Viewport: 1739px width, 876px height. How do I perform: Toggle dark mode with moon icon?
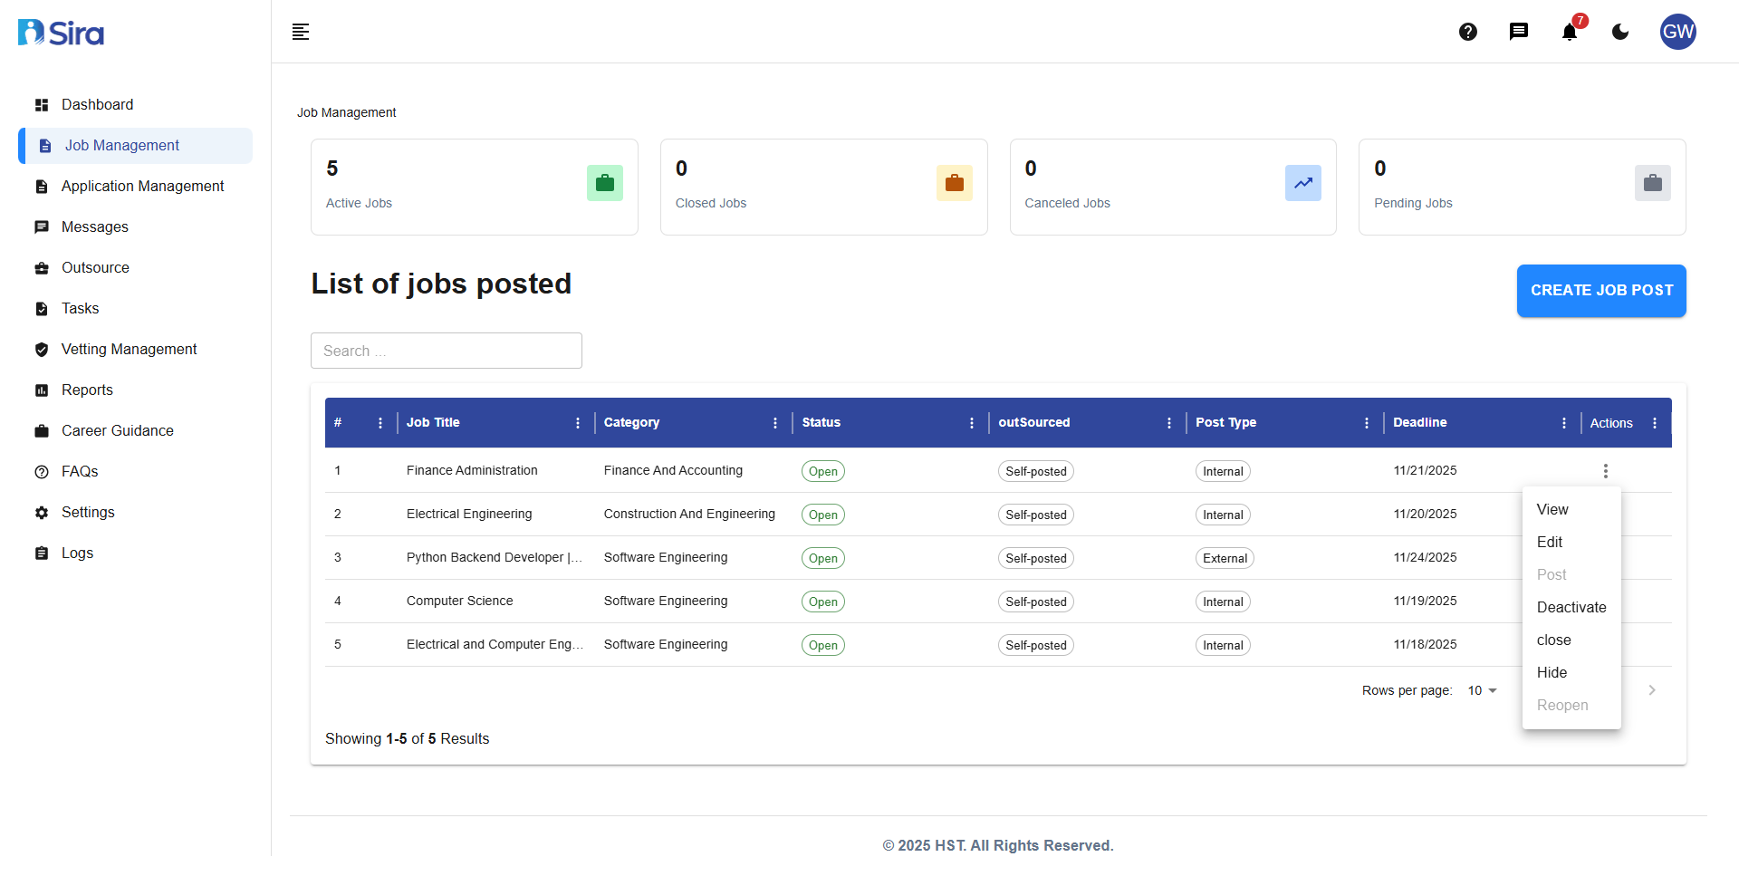(x=1619, y=32)
